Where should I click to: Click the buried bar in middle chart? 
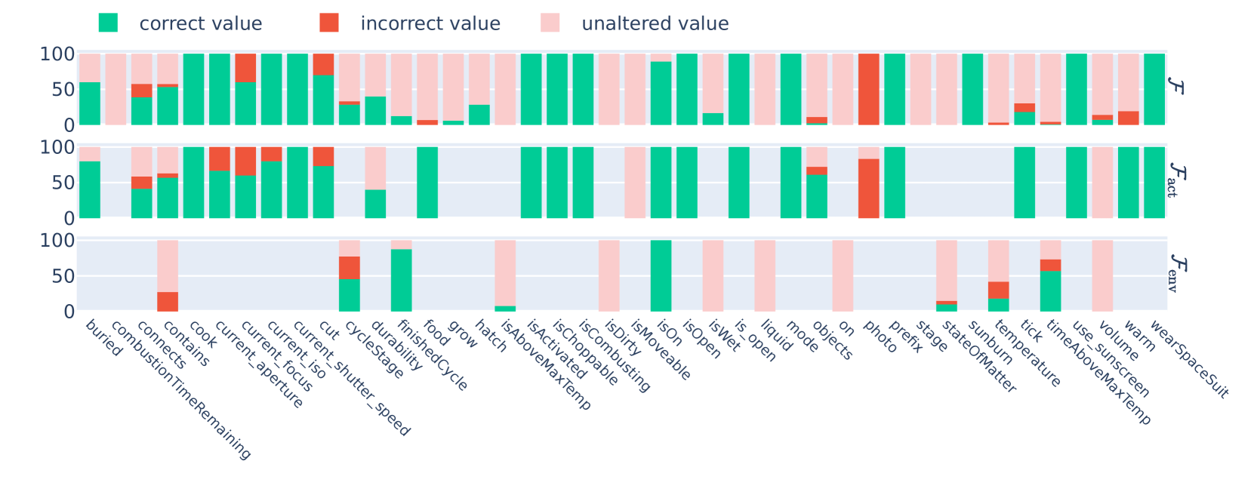pos(90,189)
